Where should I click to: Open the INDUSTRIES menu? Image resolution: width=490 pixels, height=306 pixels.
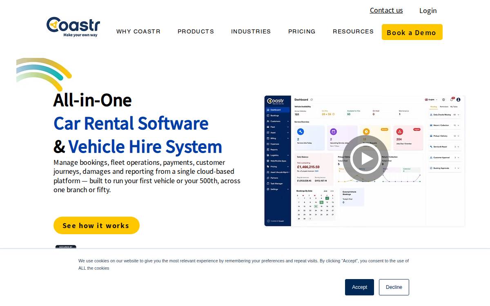(x=251, y=31)
